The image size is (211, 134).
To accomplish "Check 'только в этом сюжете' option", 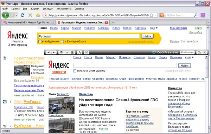I will tap(75, 71).
